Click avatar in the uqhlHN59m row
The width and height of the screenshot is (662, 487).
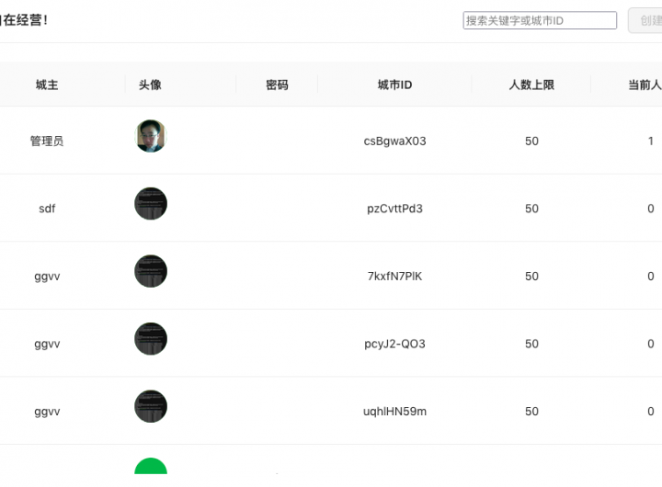(x=151, y=406)
